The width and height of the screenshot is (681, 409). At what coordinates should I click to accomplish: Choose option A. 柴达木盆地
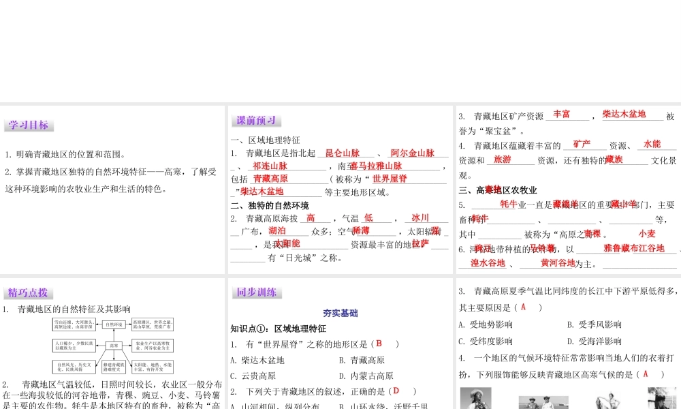[x=257, y=361]
